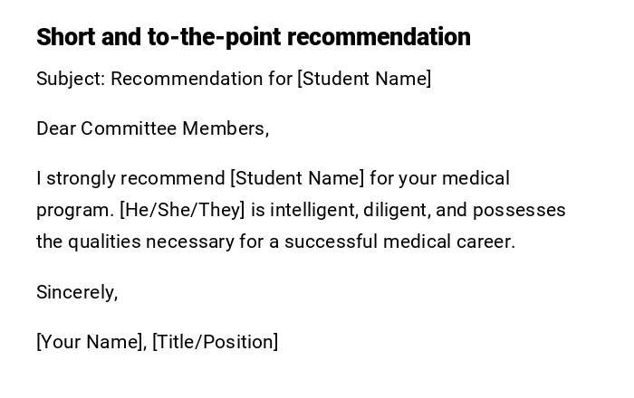Click the word "Subject:" in the first line
Image resolution: width=634 pixels, height=398 pixels.
[x=71, y=79]
